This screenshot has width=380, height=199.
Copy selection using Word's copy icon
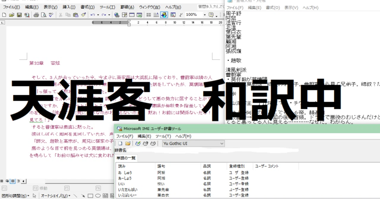(x=68, y=15)
